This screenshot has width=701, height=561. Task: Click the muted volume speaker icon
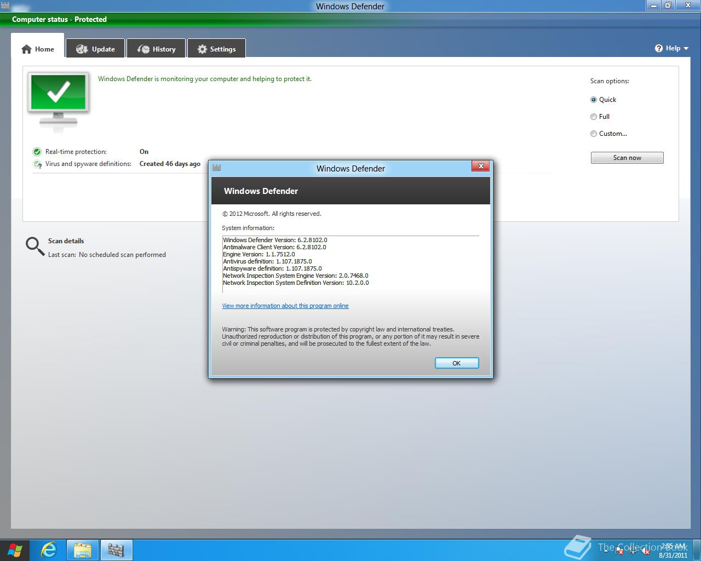tap(645, 551)
